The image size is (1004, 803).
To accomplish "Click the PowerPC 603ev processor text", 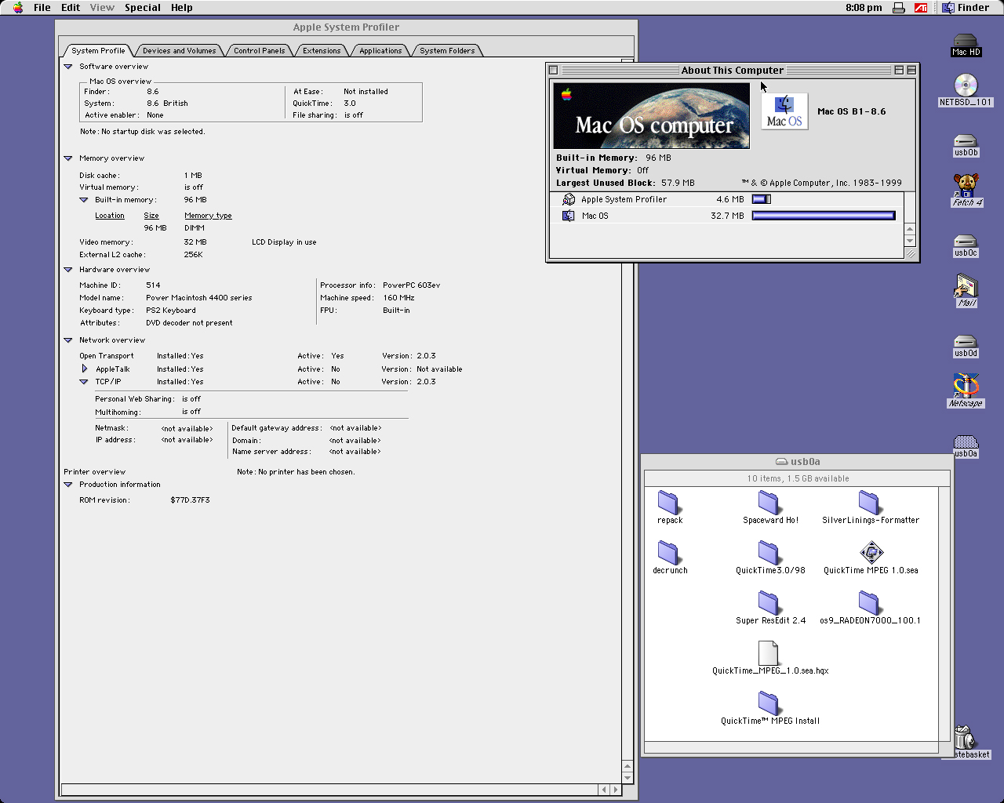I will 411,285.
